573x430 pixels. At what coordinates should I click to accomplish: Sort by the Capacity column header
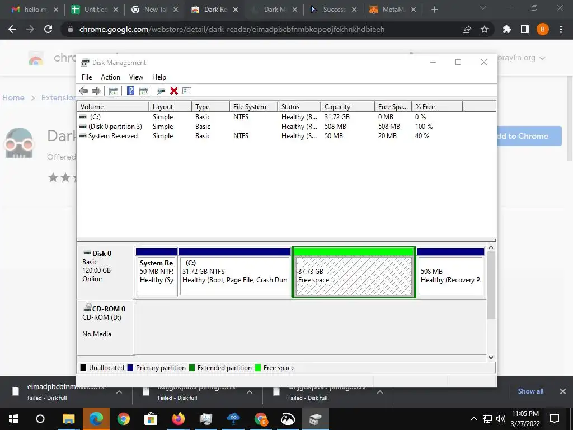(x=347, y=107)
